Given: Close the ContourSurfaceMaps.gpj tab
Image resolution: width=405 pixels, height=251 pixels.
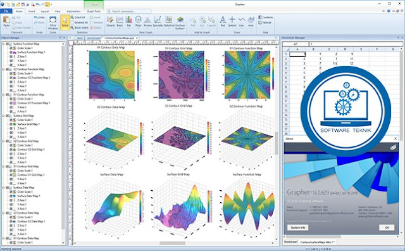Looking at the screenshot, I should (x=137, y=38).
